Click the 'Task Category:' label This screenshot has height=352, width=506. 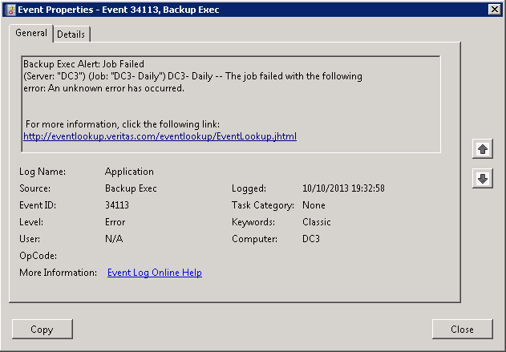[x=263, y=205]
